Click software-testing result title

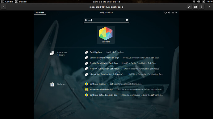[x=98, y=84]
